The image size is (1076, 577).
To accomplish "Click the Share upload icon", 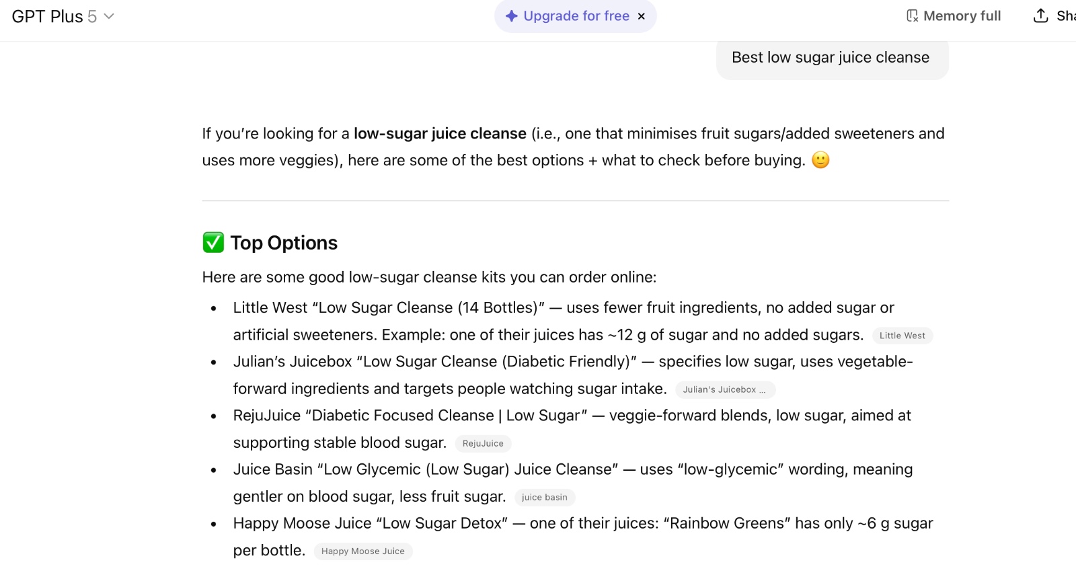I will (1040, 16).
